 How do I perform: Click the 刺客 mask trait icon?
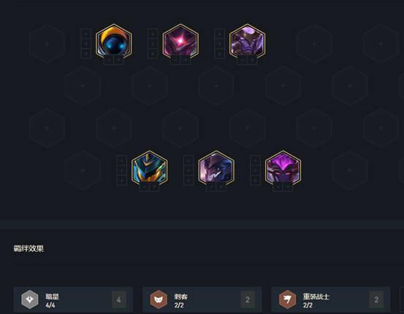159,299
